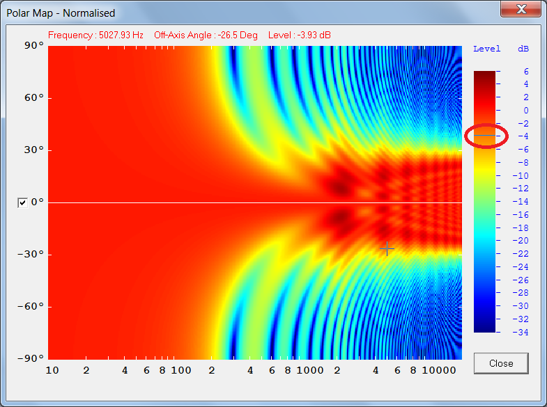Viewport: 547px width, 407px height.
Task: Click the -90° axis label
Action: pyautogui.click(x=31, y=358)
